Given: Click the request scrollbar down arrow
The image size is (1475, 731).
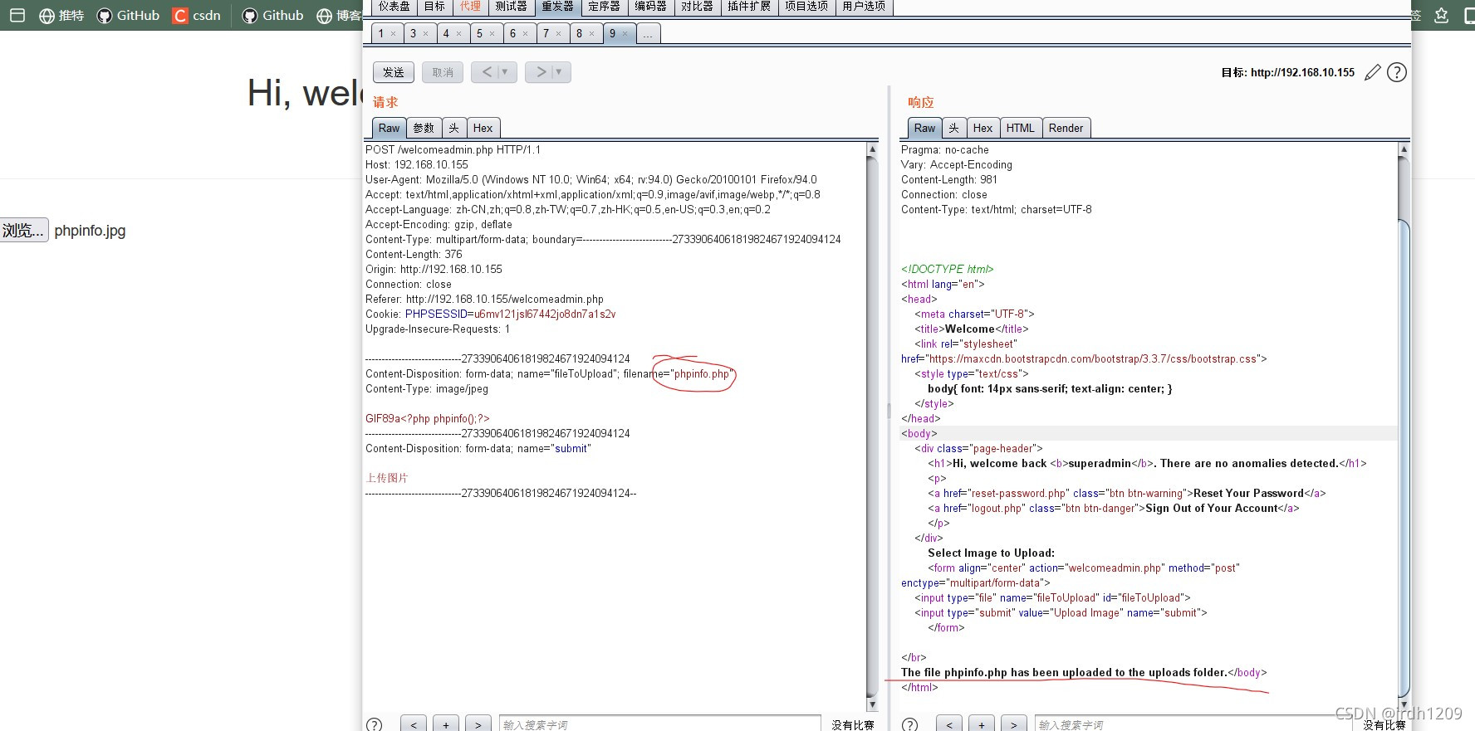Looking at the screenshot, I should click(872, 704).
